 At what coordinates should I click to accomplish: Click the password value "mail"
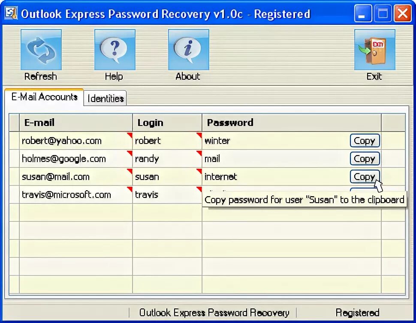coord(212,159)
